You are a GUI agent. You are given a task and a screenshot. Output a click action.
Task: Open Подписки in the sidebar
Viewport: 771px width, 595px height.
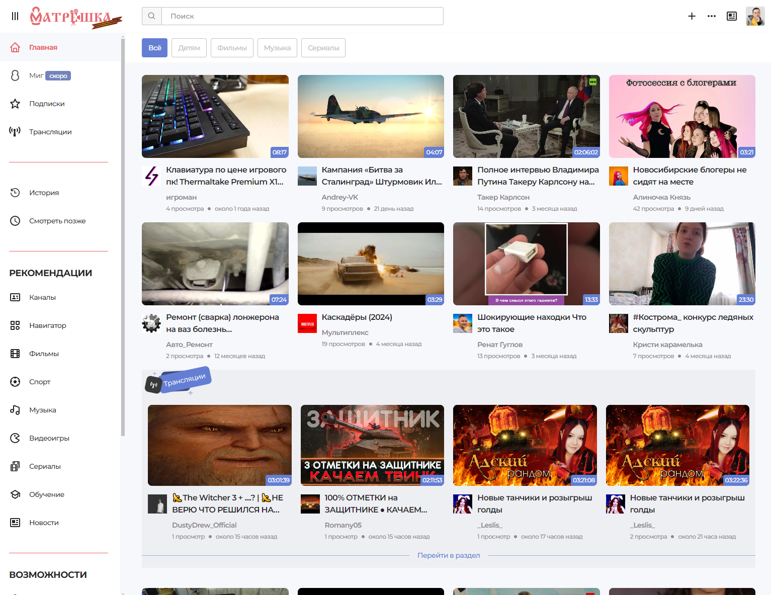click(47, 104)
